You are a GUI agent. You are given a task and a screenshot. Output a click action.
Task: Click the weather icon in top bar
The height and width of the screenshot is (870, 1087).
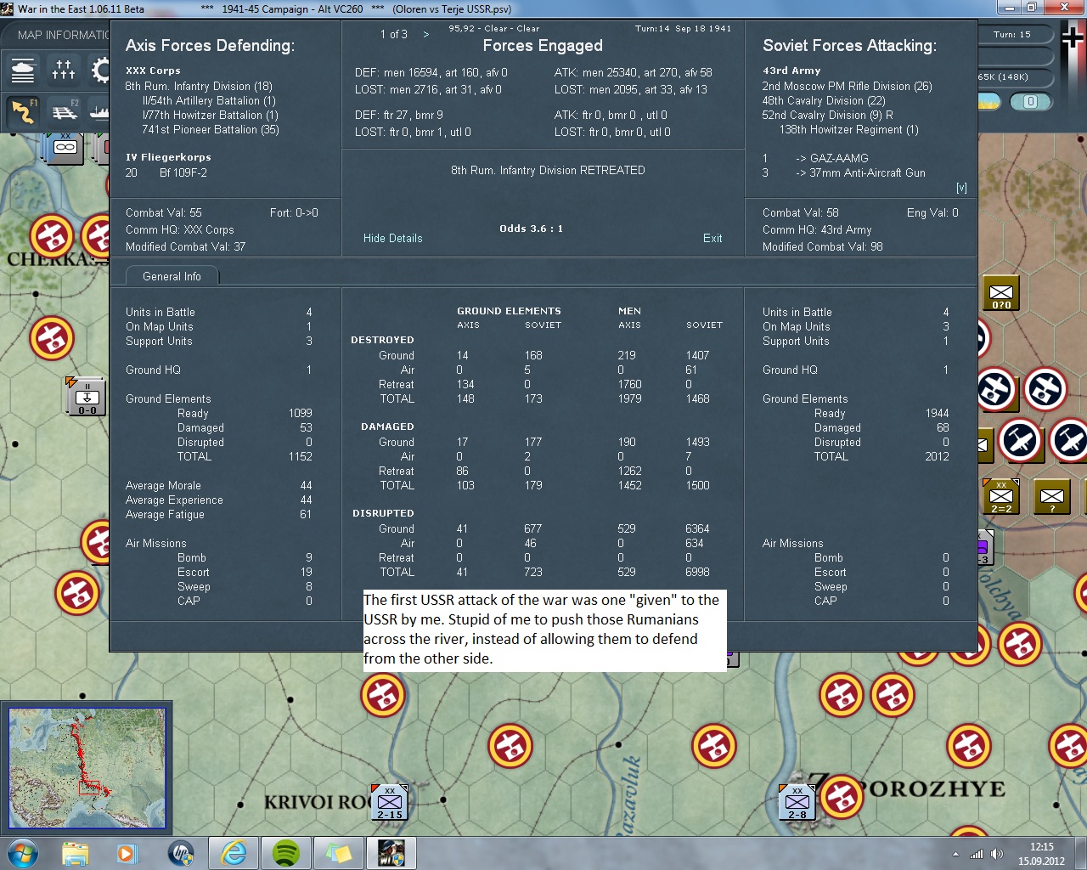pyautogui.click(x=988, y=102)
